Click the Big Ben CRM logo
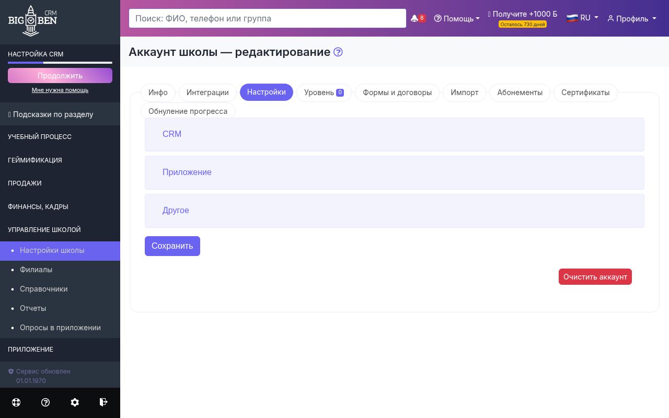The width and height of the screenshot is (669, 418). point(32,21)
